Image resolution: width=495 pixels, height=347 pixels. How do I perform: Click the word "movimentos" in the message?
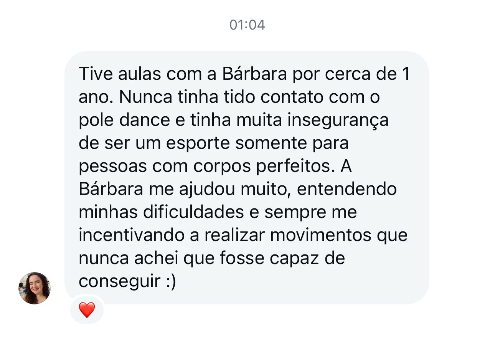321,235
